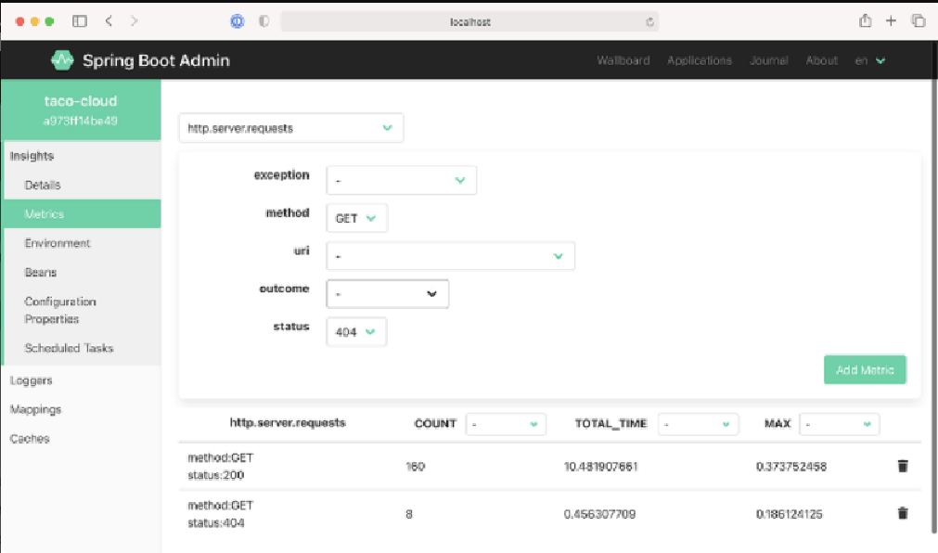Click the Add Metric button
This screenshot has height=553, width=938.
[x=865, y=370]
